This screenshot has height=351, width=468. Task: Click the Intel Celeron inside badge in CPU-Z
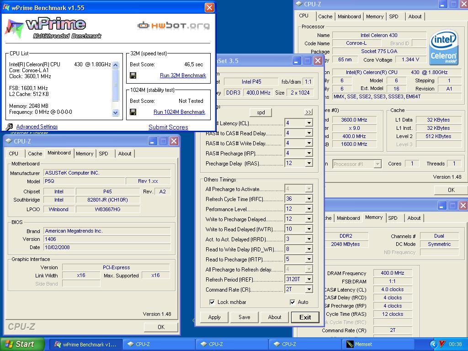[x=444, y=47]
